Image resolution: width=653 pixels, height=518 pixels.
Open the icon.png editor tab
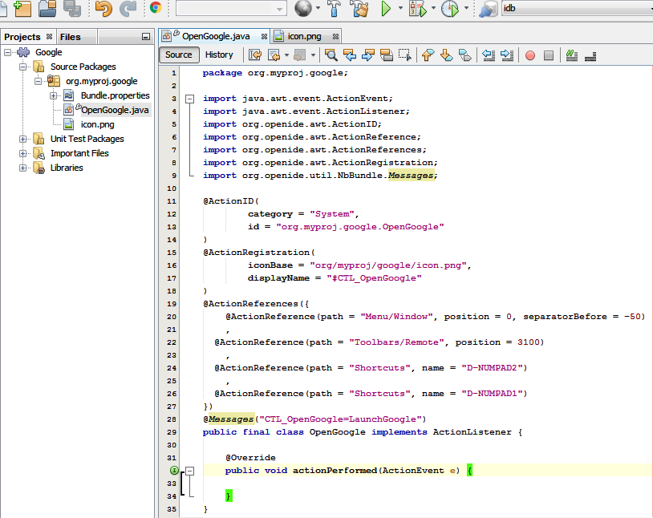click(x=305, y=36)
